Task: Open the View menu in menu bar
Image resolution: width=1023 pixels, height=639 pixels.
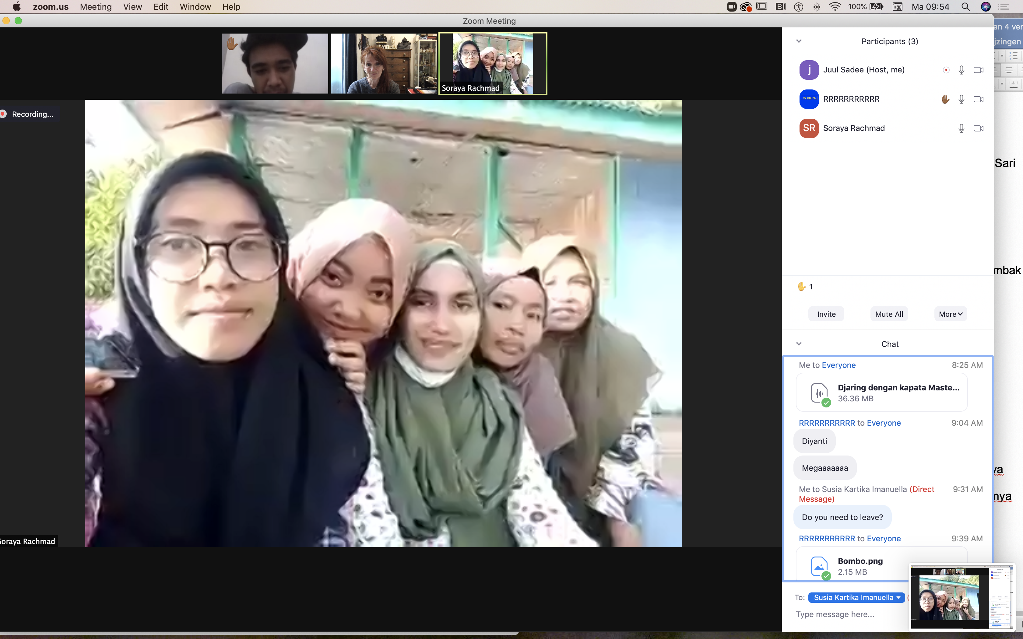Action: coord(132,7)
